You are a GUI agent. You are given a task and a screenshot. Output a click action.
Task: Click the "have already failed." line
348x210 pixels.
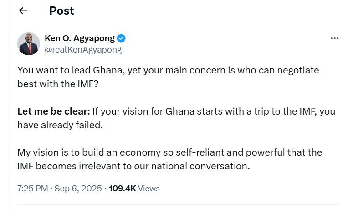pyautogui.click(x=60, y=125)
